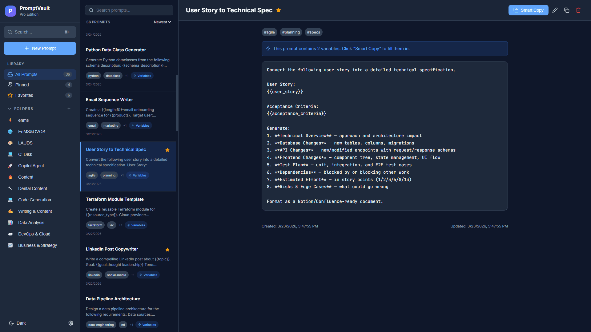Image resolution: width=591 pixels, height=332 pixels.
Task: Open the prompt editor with the pencil icon
Action: 555,10
